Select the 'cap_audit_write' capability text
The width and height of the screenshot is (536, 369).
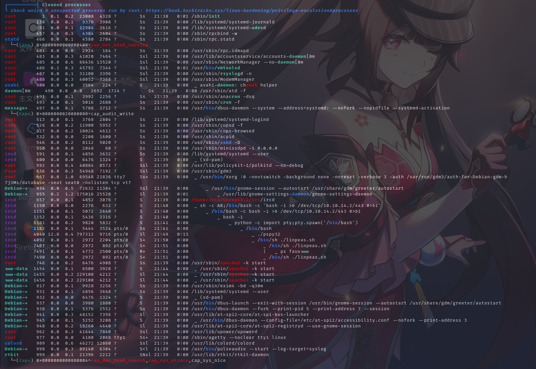112,114
